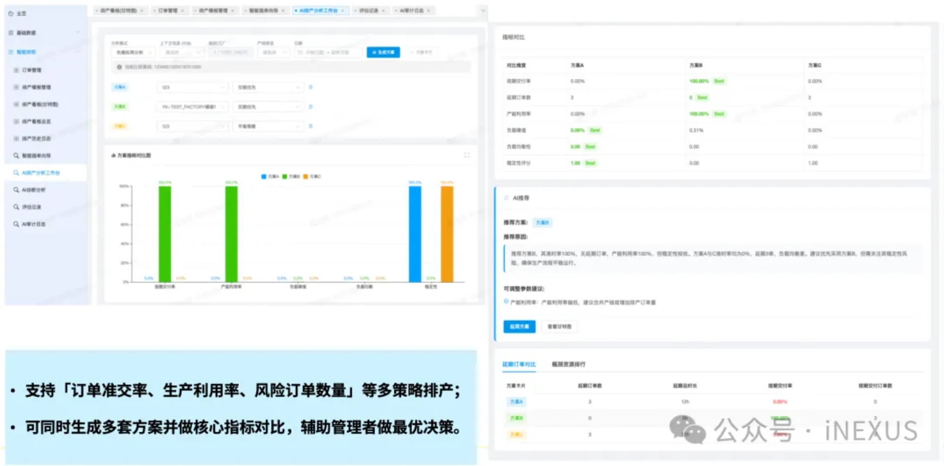
Task: Toggle 方案B series in chart legend
Action: 291,177
